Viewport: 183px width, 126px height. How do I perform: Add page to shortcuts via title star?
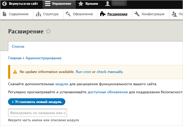[48, 32]
